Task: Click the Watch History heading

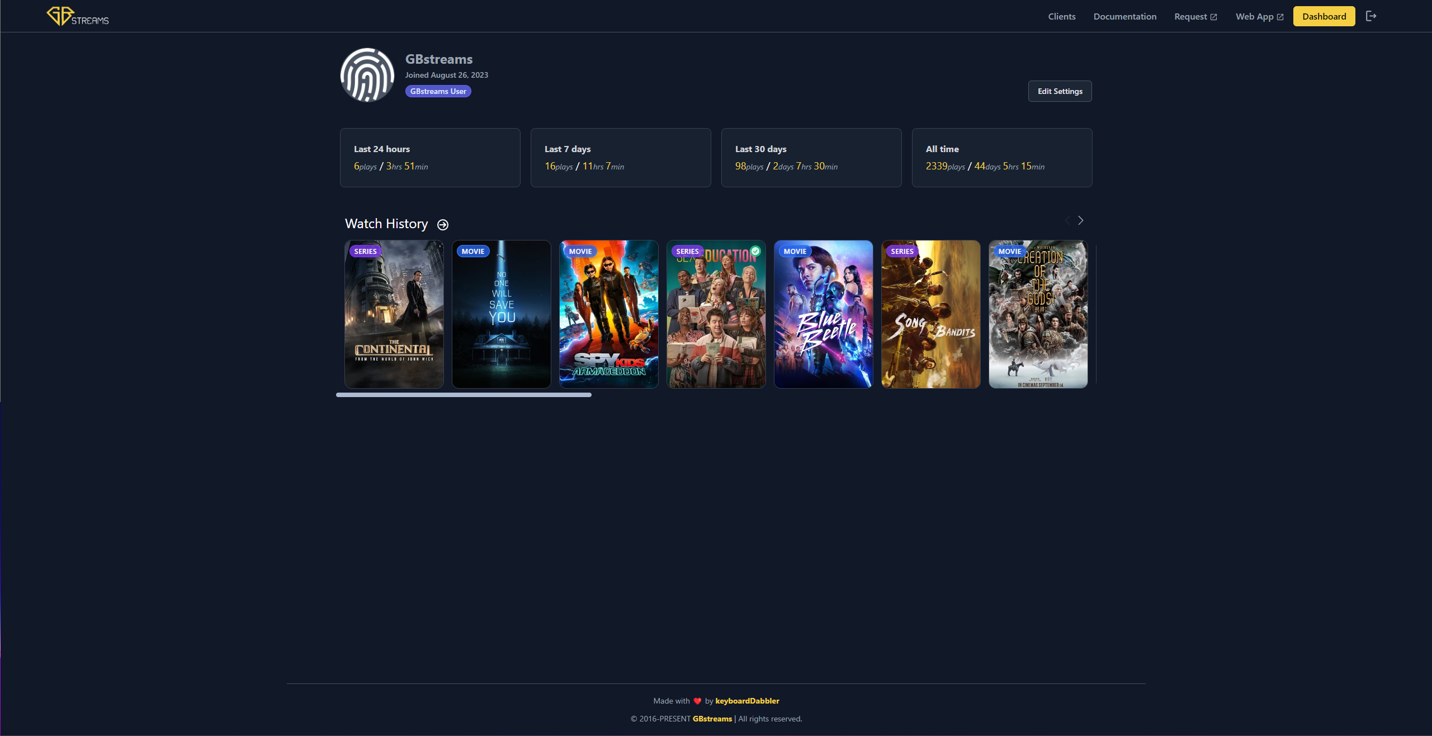Action: (386, 224)
